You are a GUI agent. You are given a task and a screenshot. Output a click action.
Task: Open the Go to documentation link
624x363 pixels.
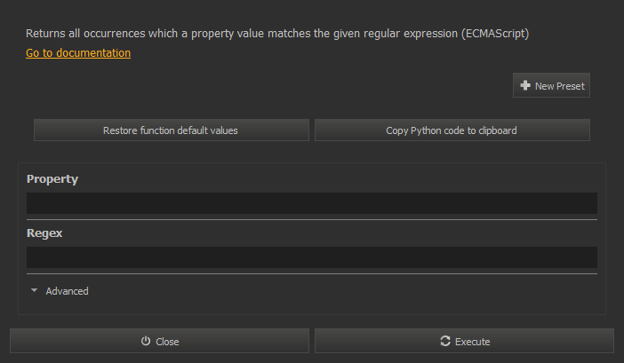tap(78, 53)
